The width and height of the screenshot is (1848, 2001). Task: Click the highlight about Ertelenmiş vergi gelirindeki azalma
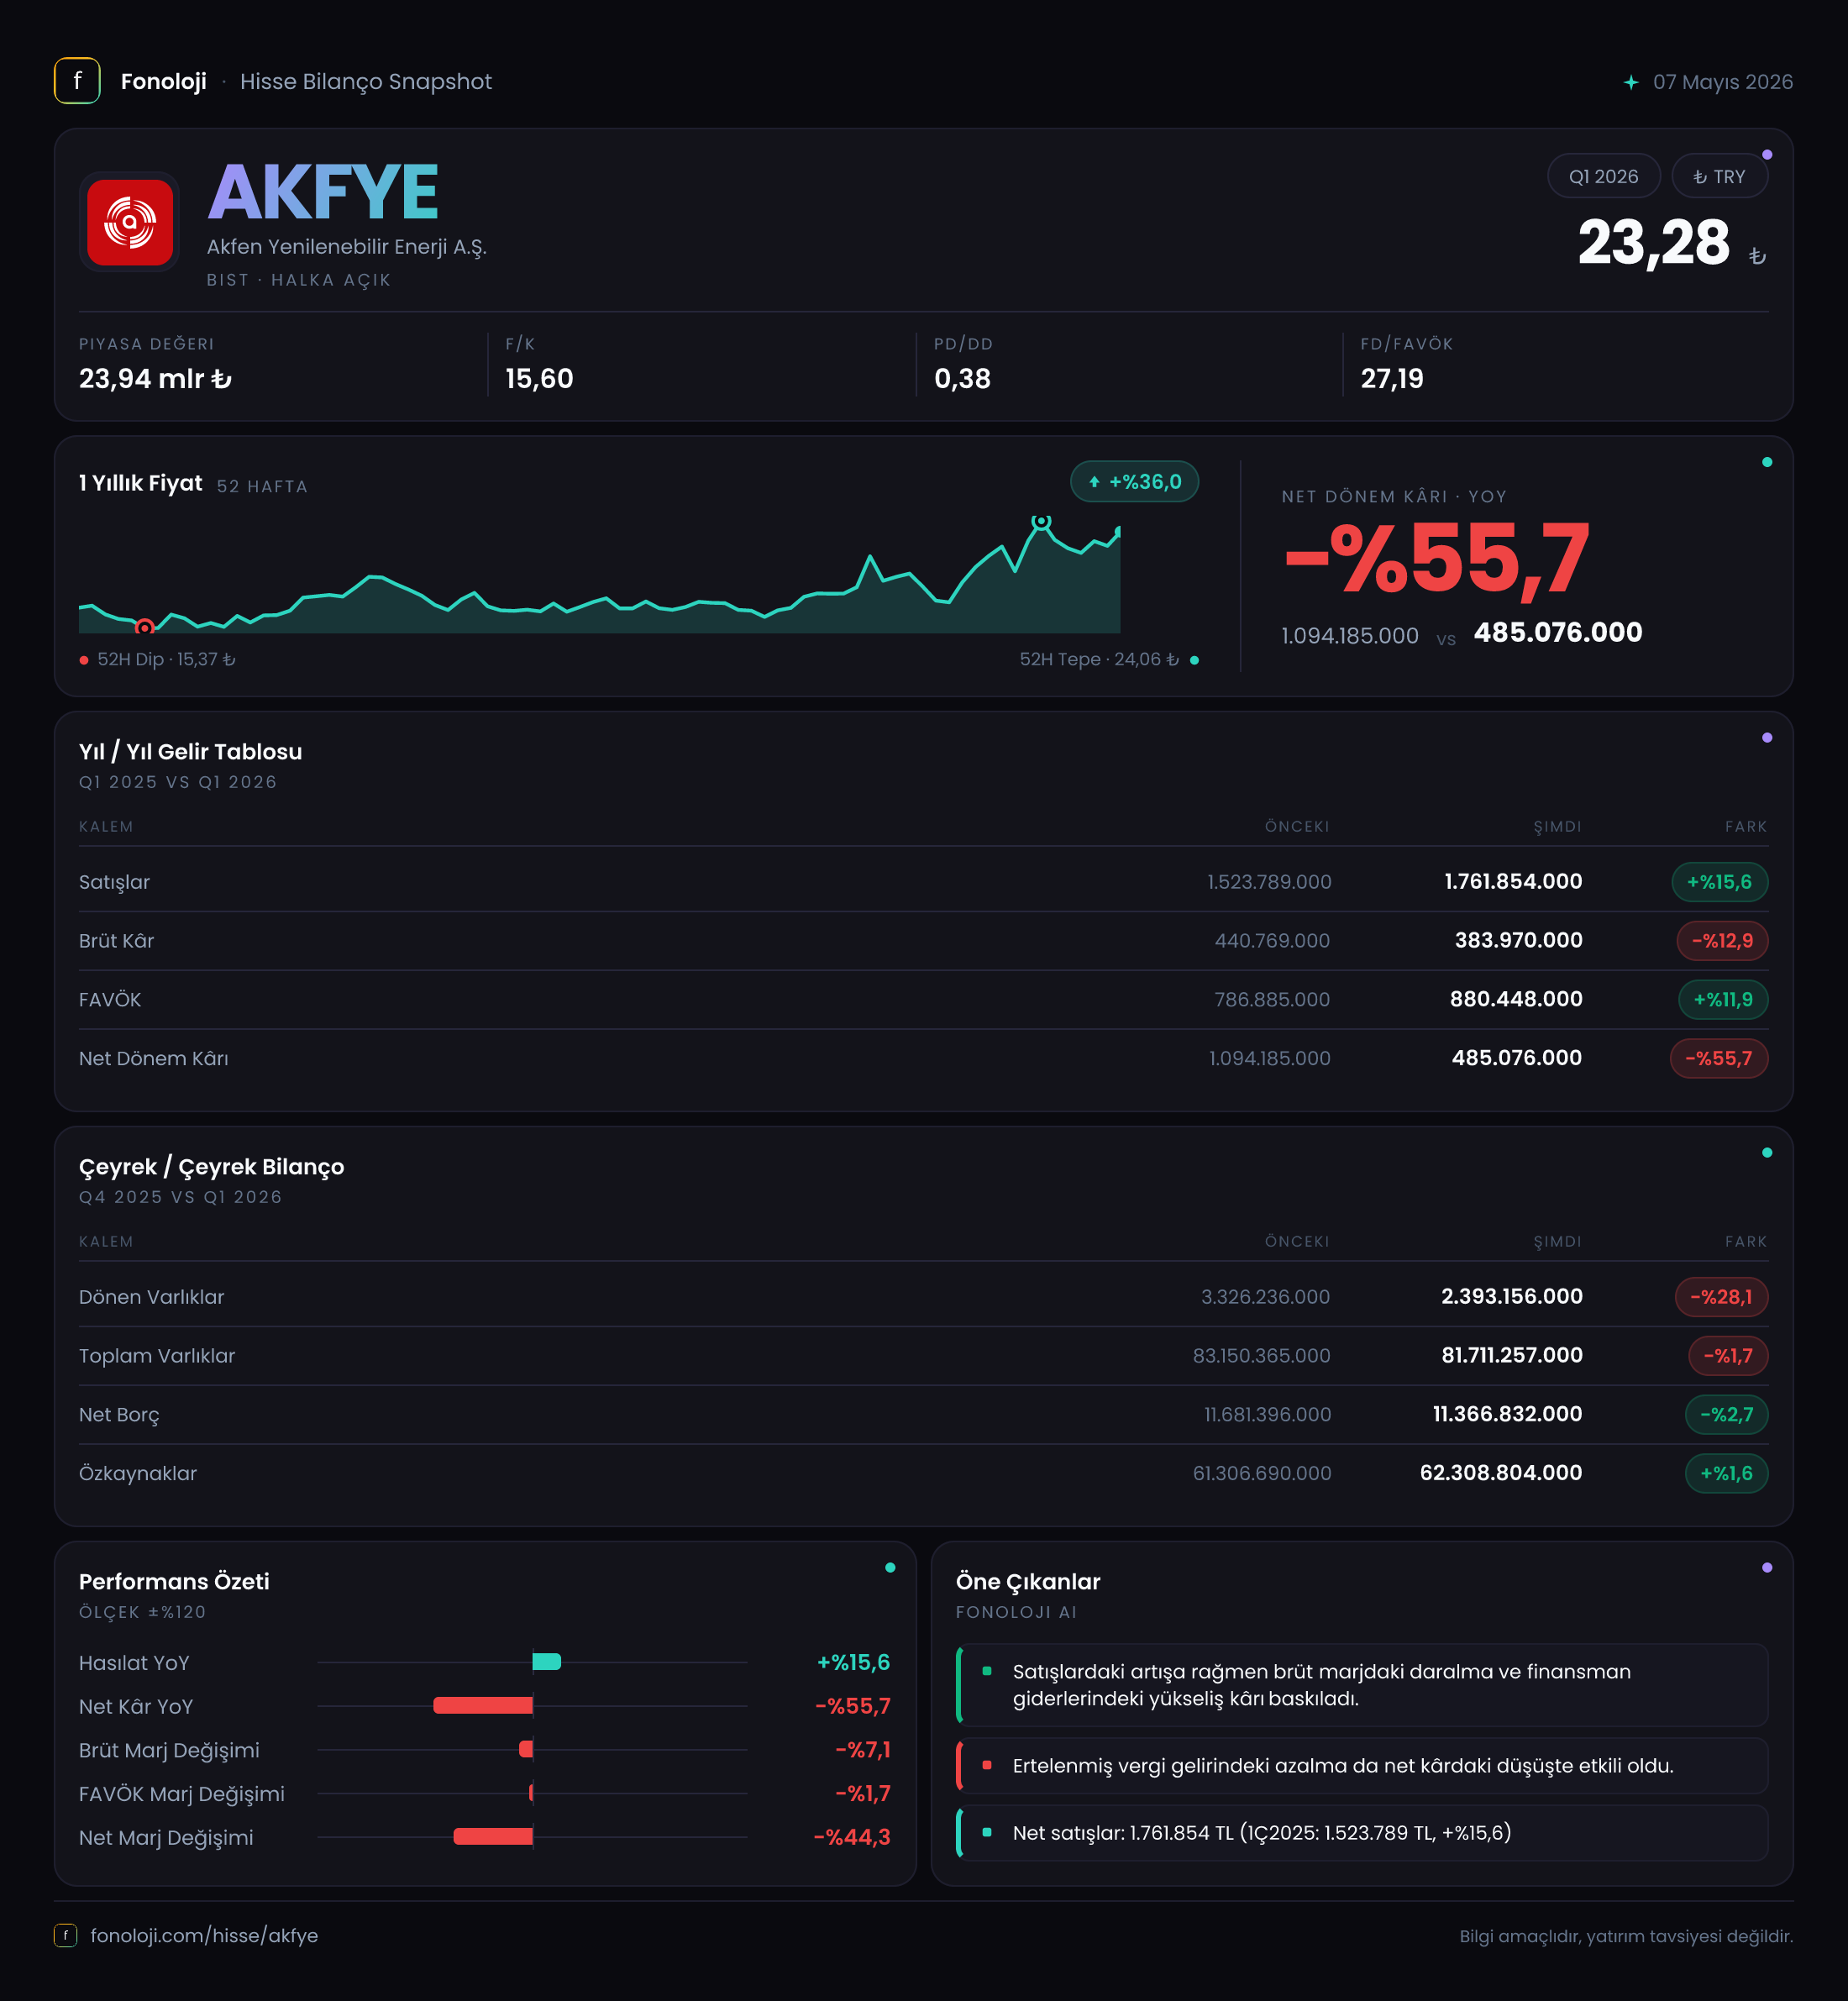[x=1362, y=1766]
